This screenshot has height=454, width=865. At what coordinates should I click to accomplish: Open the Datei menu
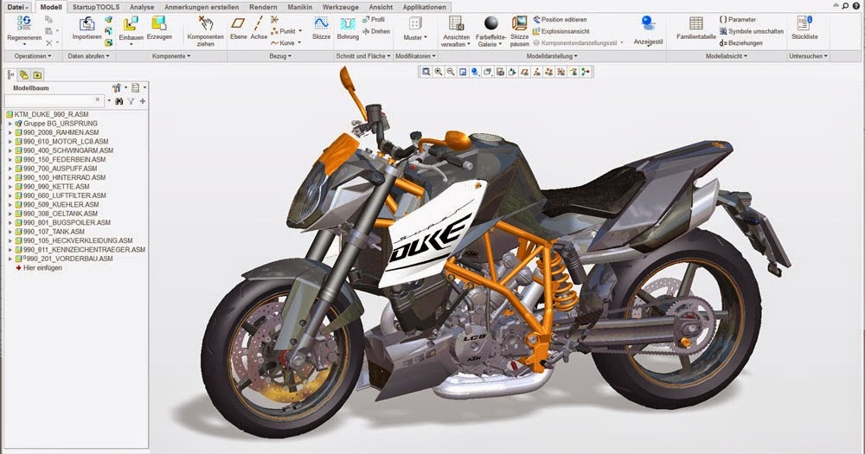coord(17,7)
